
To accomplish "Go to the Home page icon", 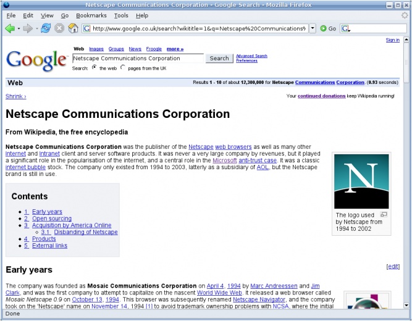I will [73, 28].
